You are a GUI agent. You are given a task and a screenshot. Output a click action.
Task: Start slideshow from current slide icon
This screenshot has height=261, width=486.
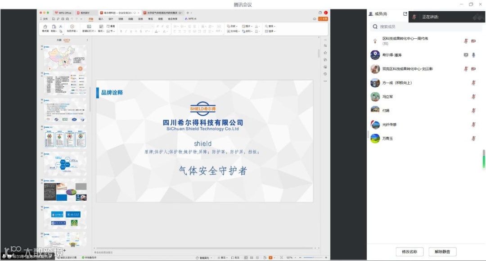coord(72,27)
